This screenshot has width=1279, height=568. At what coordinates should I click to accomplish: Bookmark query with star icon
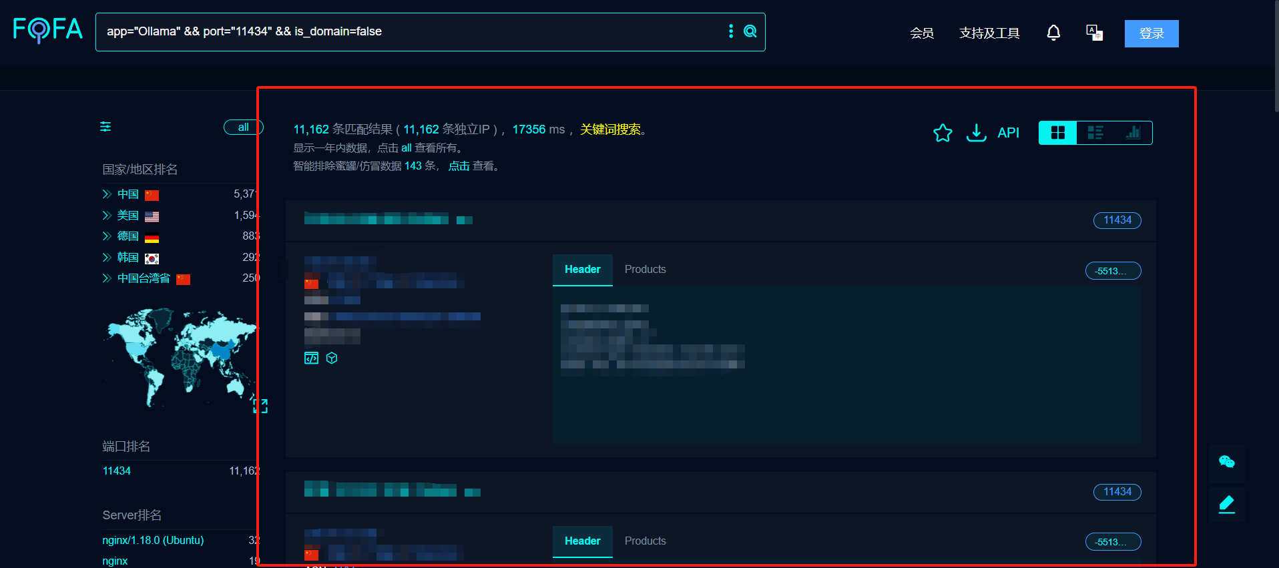[943, 133]
